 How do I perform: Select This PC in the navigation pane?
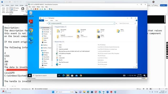pos(45,51)
